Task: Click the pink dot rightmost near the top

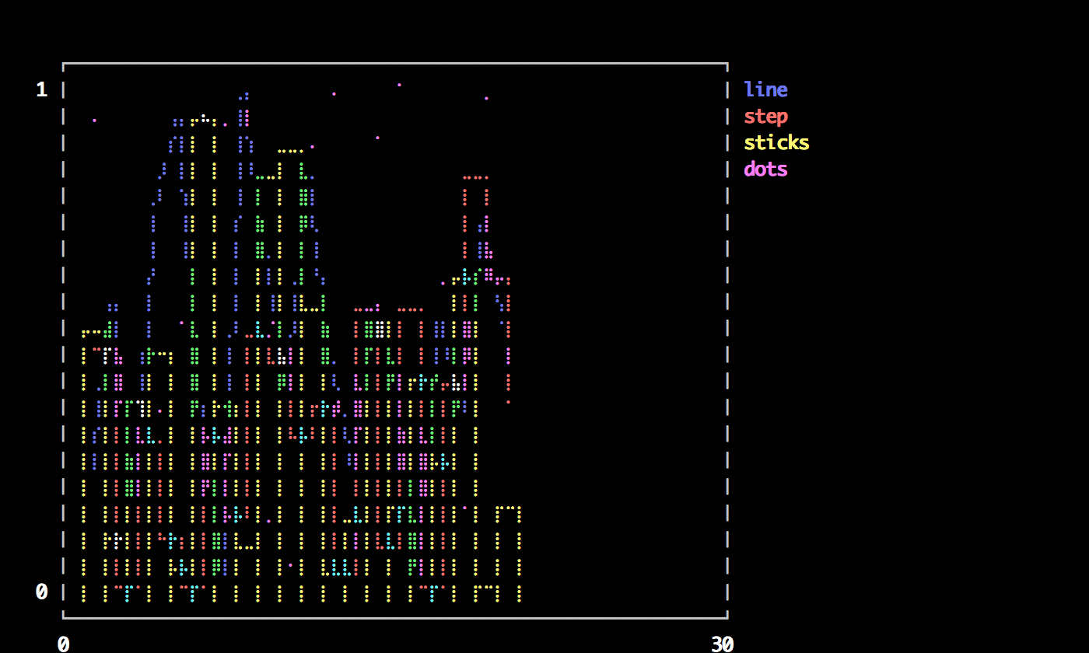Action: point(486,98)
